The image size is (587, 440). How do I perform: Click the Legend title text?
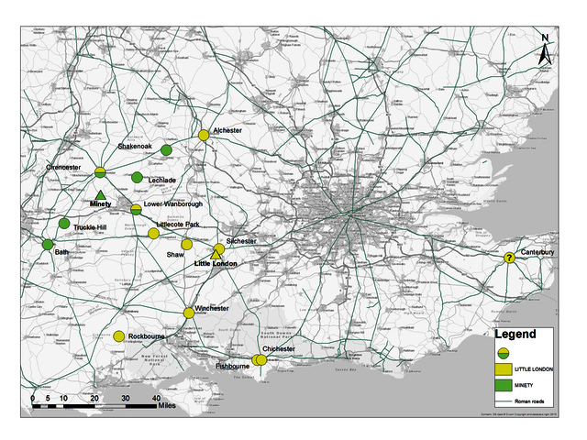pyautogui.click(x=515, y=335)
